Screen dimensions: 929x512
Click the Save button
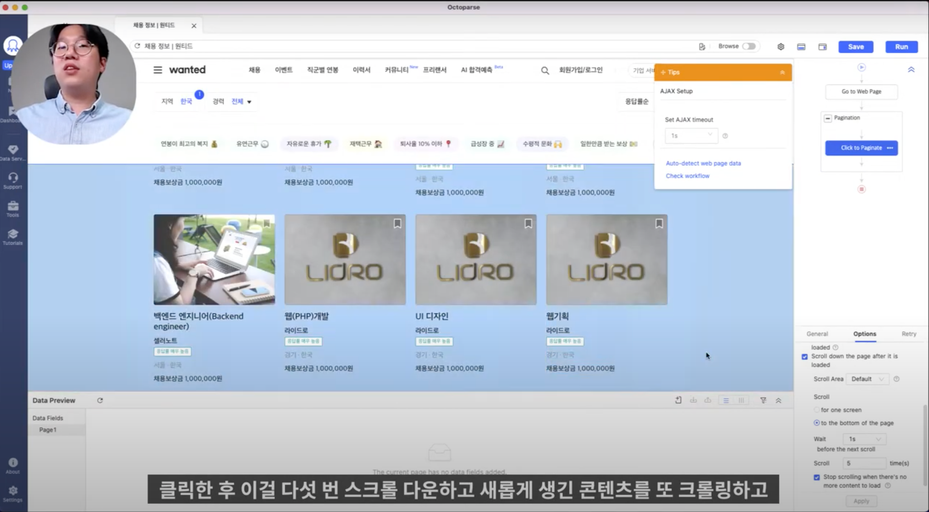(856, 47)
